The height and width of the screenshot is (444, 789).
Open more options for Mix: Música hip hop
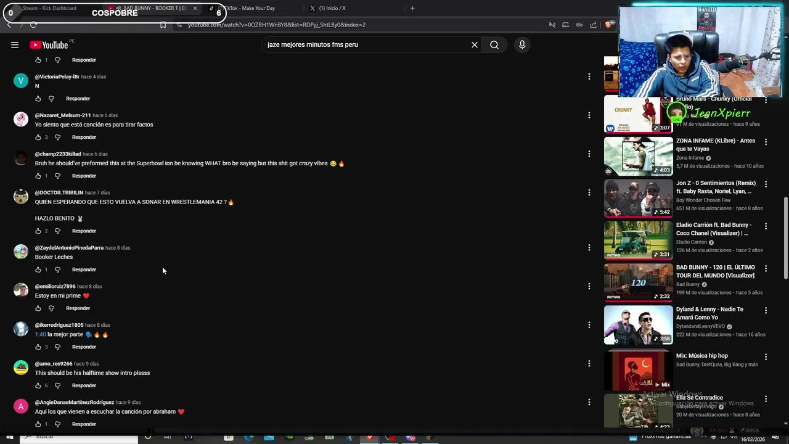766,357
